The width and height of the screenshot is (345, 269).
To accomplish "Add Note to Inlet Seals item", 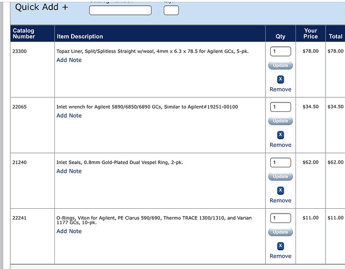I will [69, 171].
